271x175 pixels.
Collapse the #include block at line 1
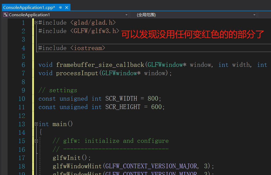click(36, 23)
